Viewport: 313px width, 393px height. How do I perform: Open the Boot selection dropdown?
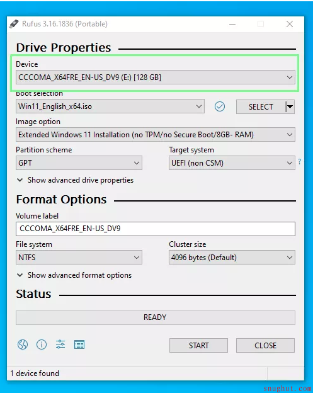click(110, 106)
